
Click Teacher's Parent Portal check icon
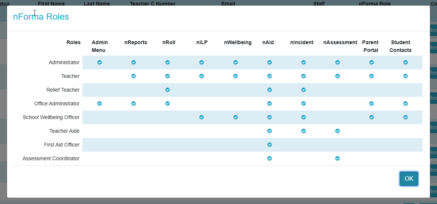[x=372, y=76]
